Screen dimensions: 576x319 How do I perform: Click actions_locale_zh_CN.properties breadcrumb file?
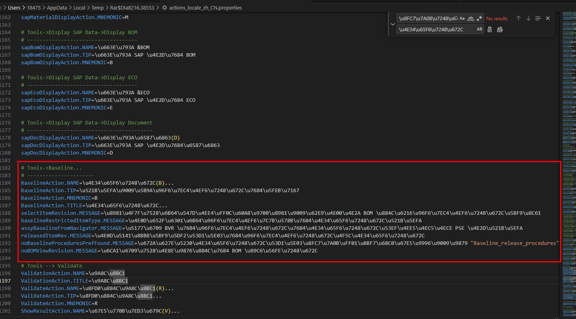(205, 8)
